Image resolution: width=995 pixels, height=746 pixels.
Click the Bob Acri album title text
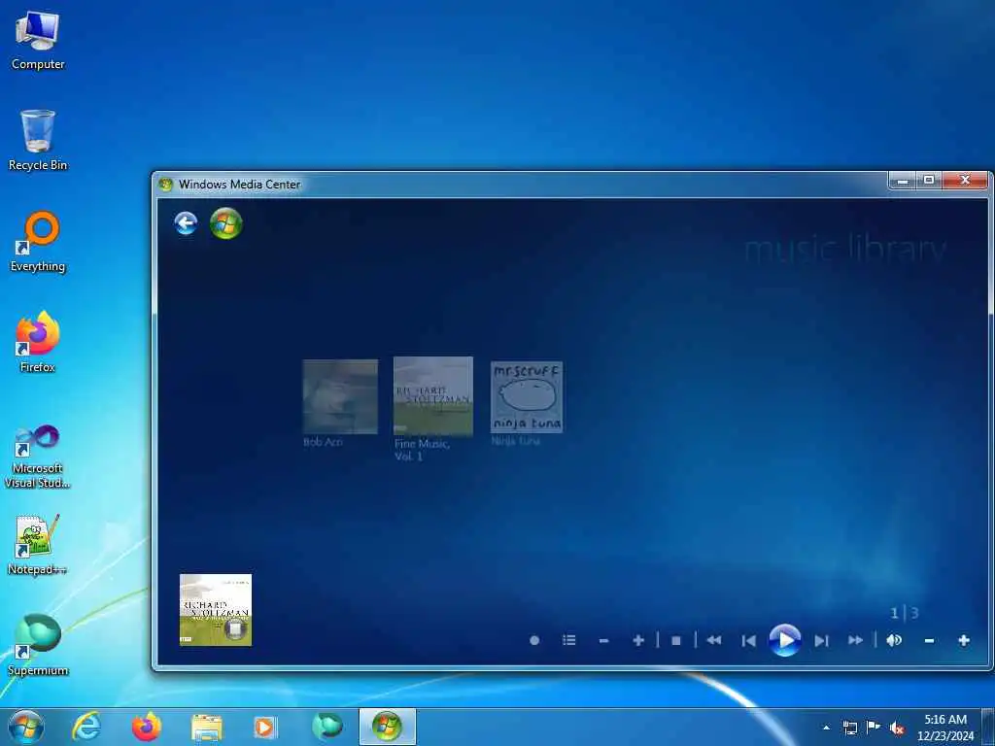point(323,442)
